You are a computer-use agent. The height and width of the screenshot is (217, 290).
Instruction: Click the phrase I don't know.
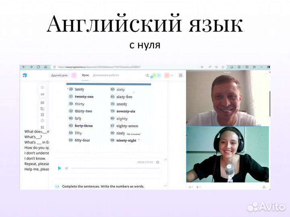35,158
